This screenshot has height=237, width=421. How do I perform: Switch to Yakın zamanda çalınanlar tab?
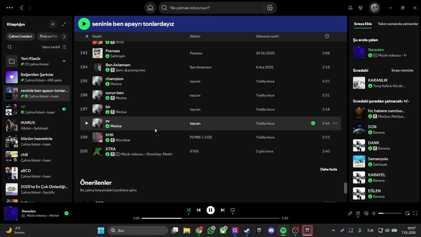(x=398, y=24)
